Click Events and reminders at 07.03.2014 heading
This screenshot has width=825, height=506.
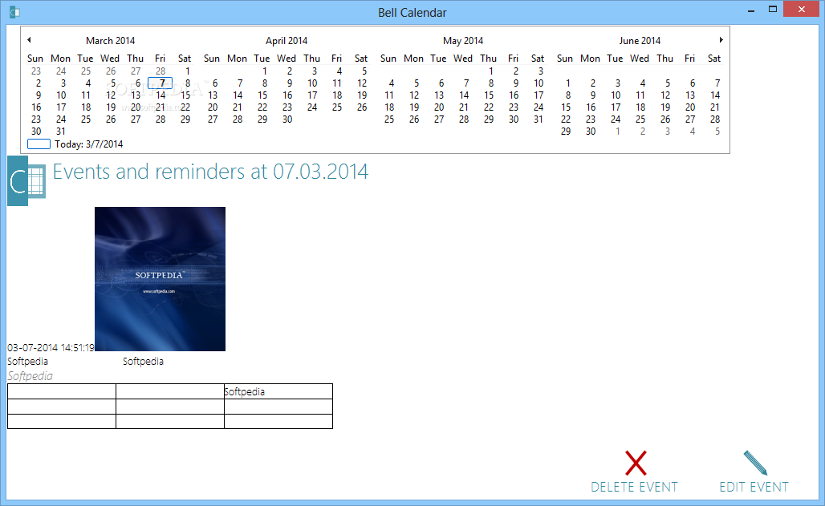[x=210, y=172]
